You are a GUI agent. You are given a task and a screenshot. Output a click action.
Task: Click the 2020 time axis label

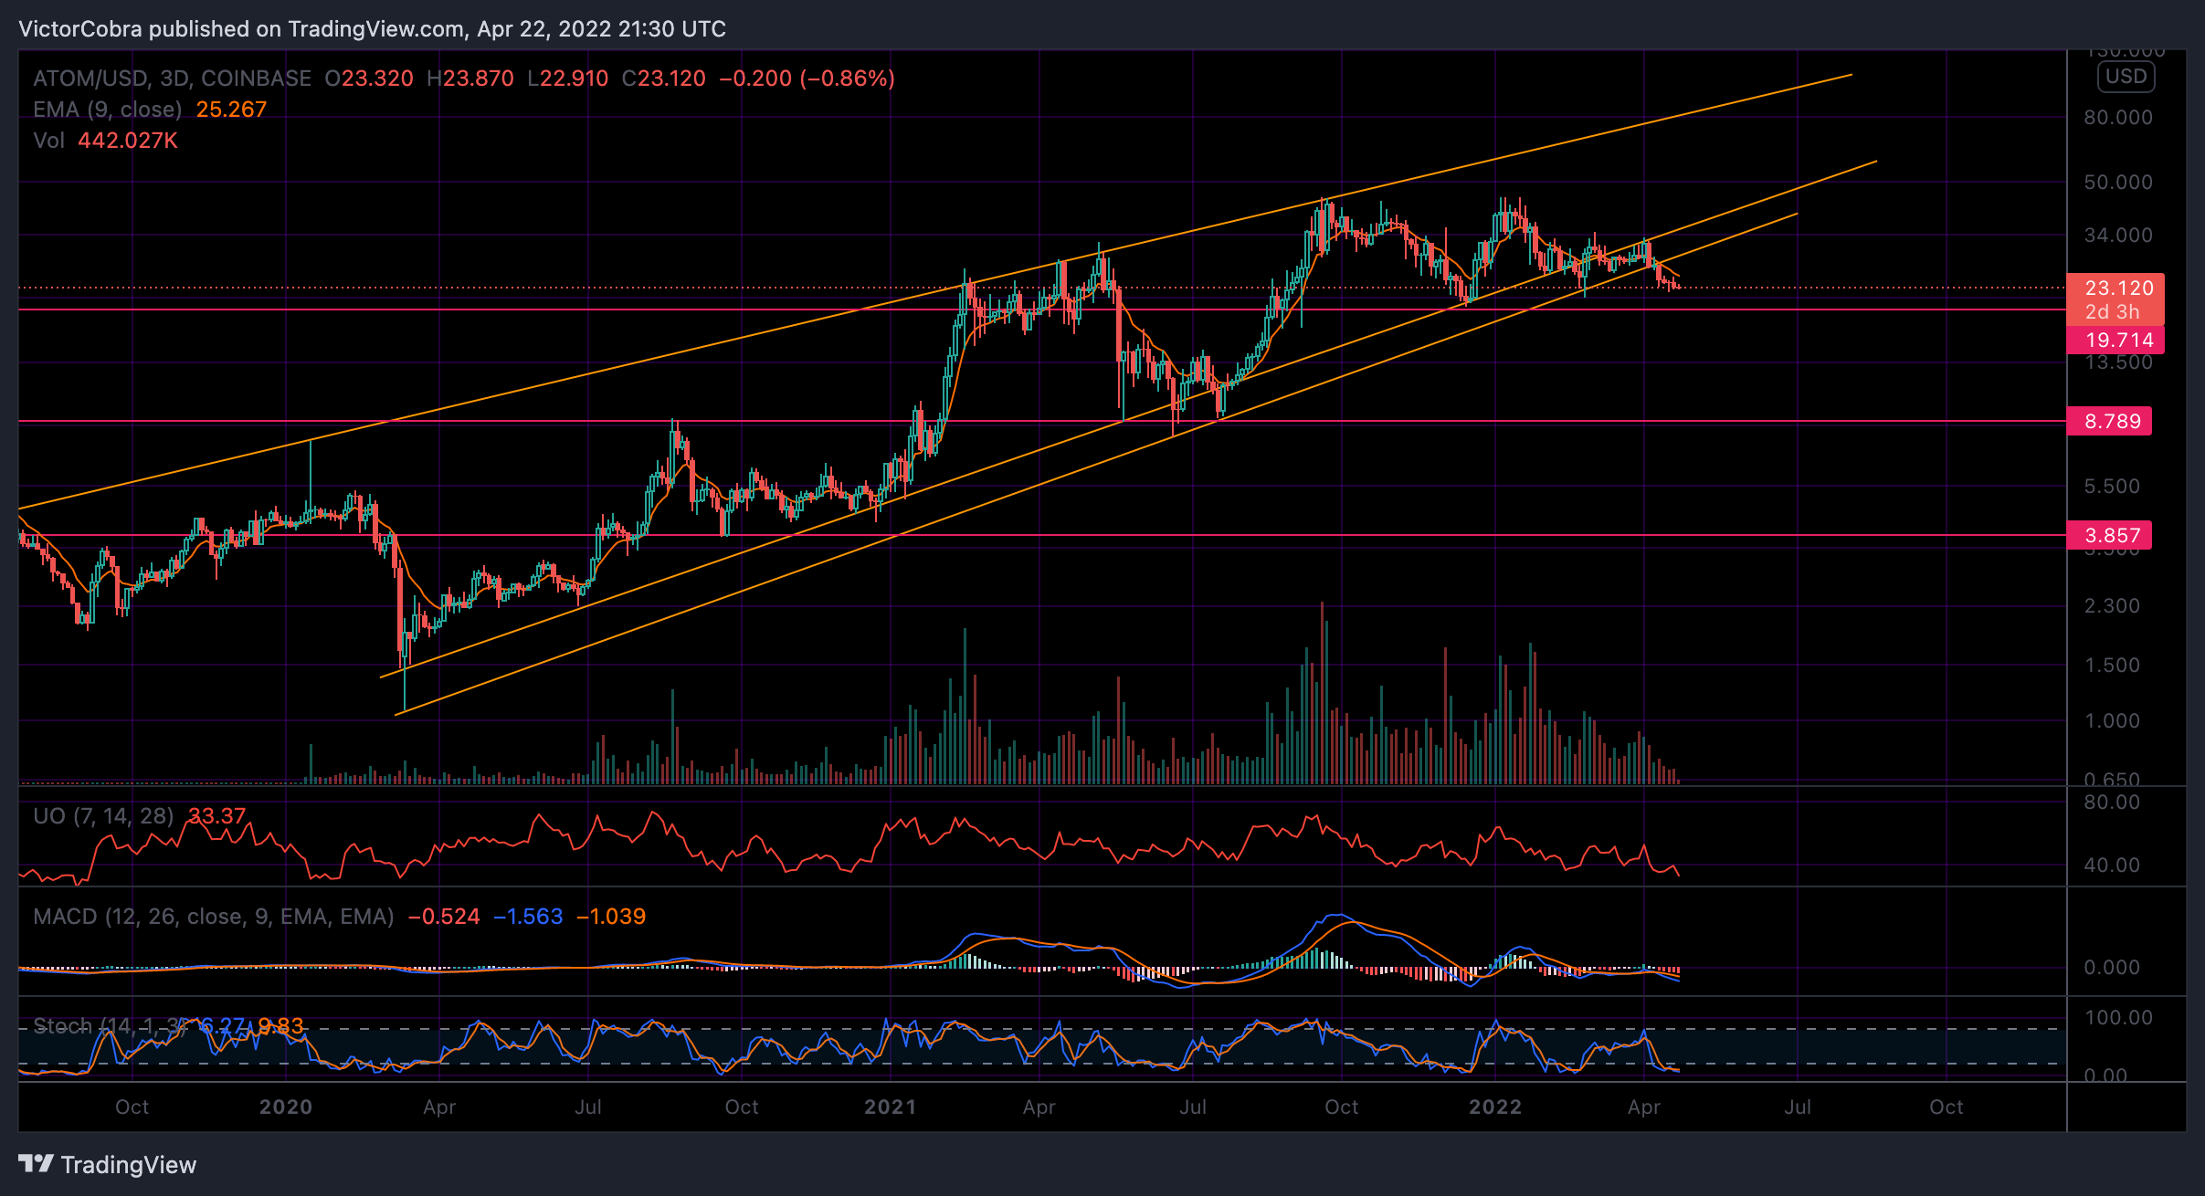286,1107
